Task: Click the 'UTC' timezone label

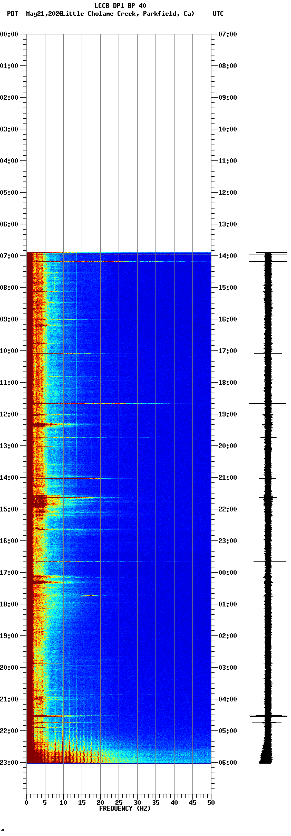Action: pos(218,14)
